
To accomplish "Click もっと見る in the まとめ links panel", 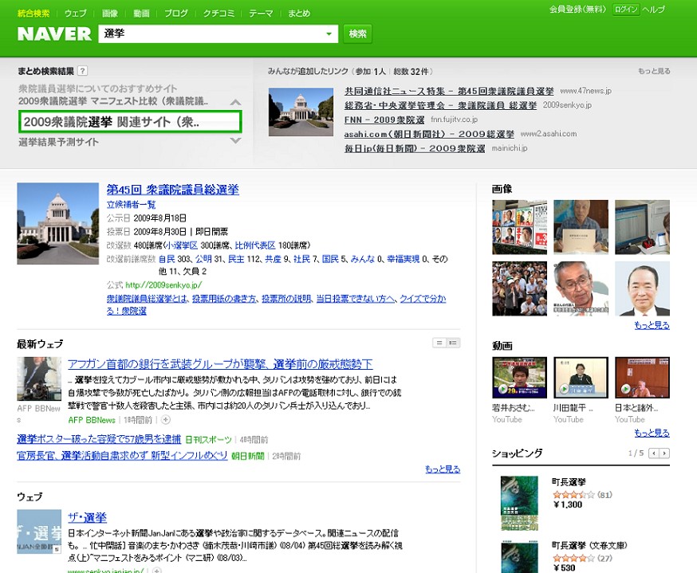I will click(x=654, y=71).
